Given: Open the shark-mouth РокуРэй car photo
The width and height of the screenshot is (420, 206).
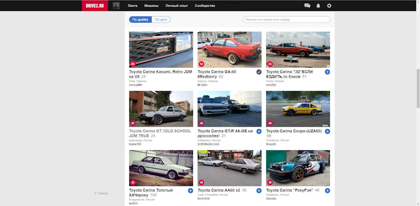Looking at the screenshot, I should click(x=298, y=168).
